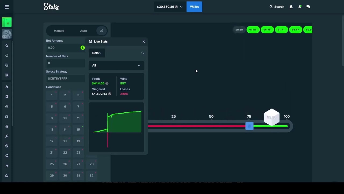Toggle condition 2
This screenshot has height=194, width=344.
pos(65,95)
